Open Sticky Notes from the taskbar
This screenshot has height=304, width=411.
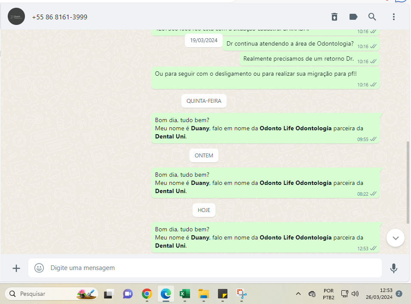pos(223,294)
